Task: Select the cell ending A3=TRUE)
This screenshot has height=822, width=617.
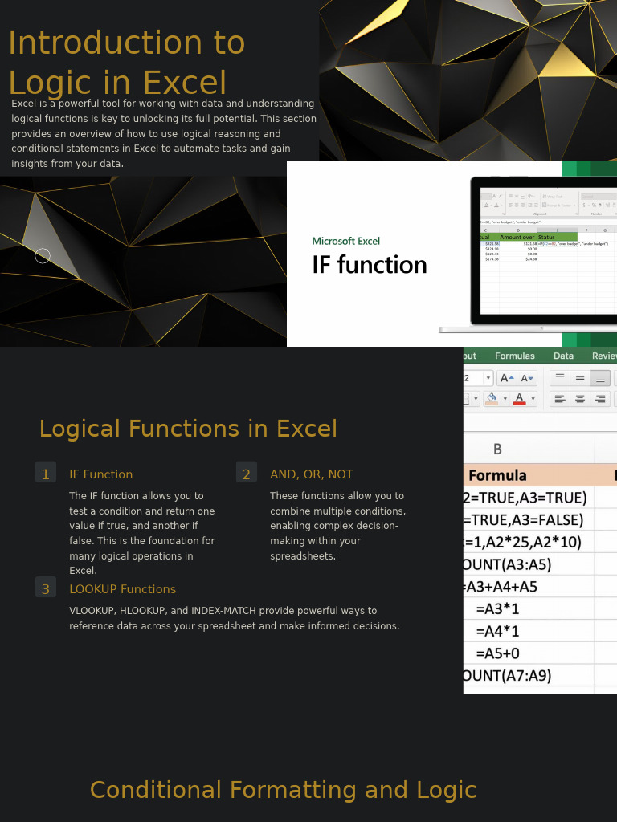Action: (529, 498)
